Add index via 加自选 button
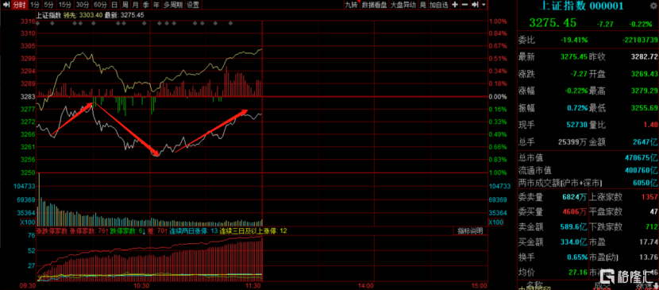This screenshot has height=290, width=659. click(439, 5)
